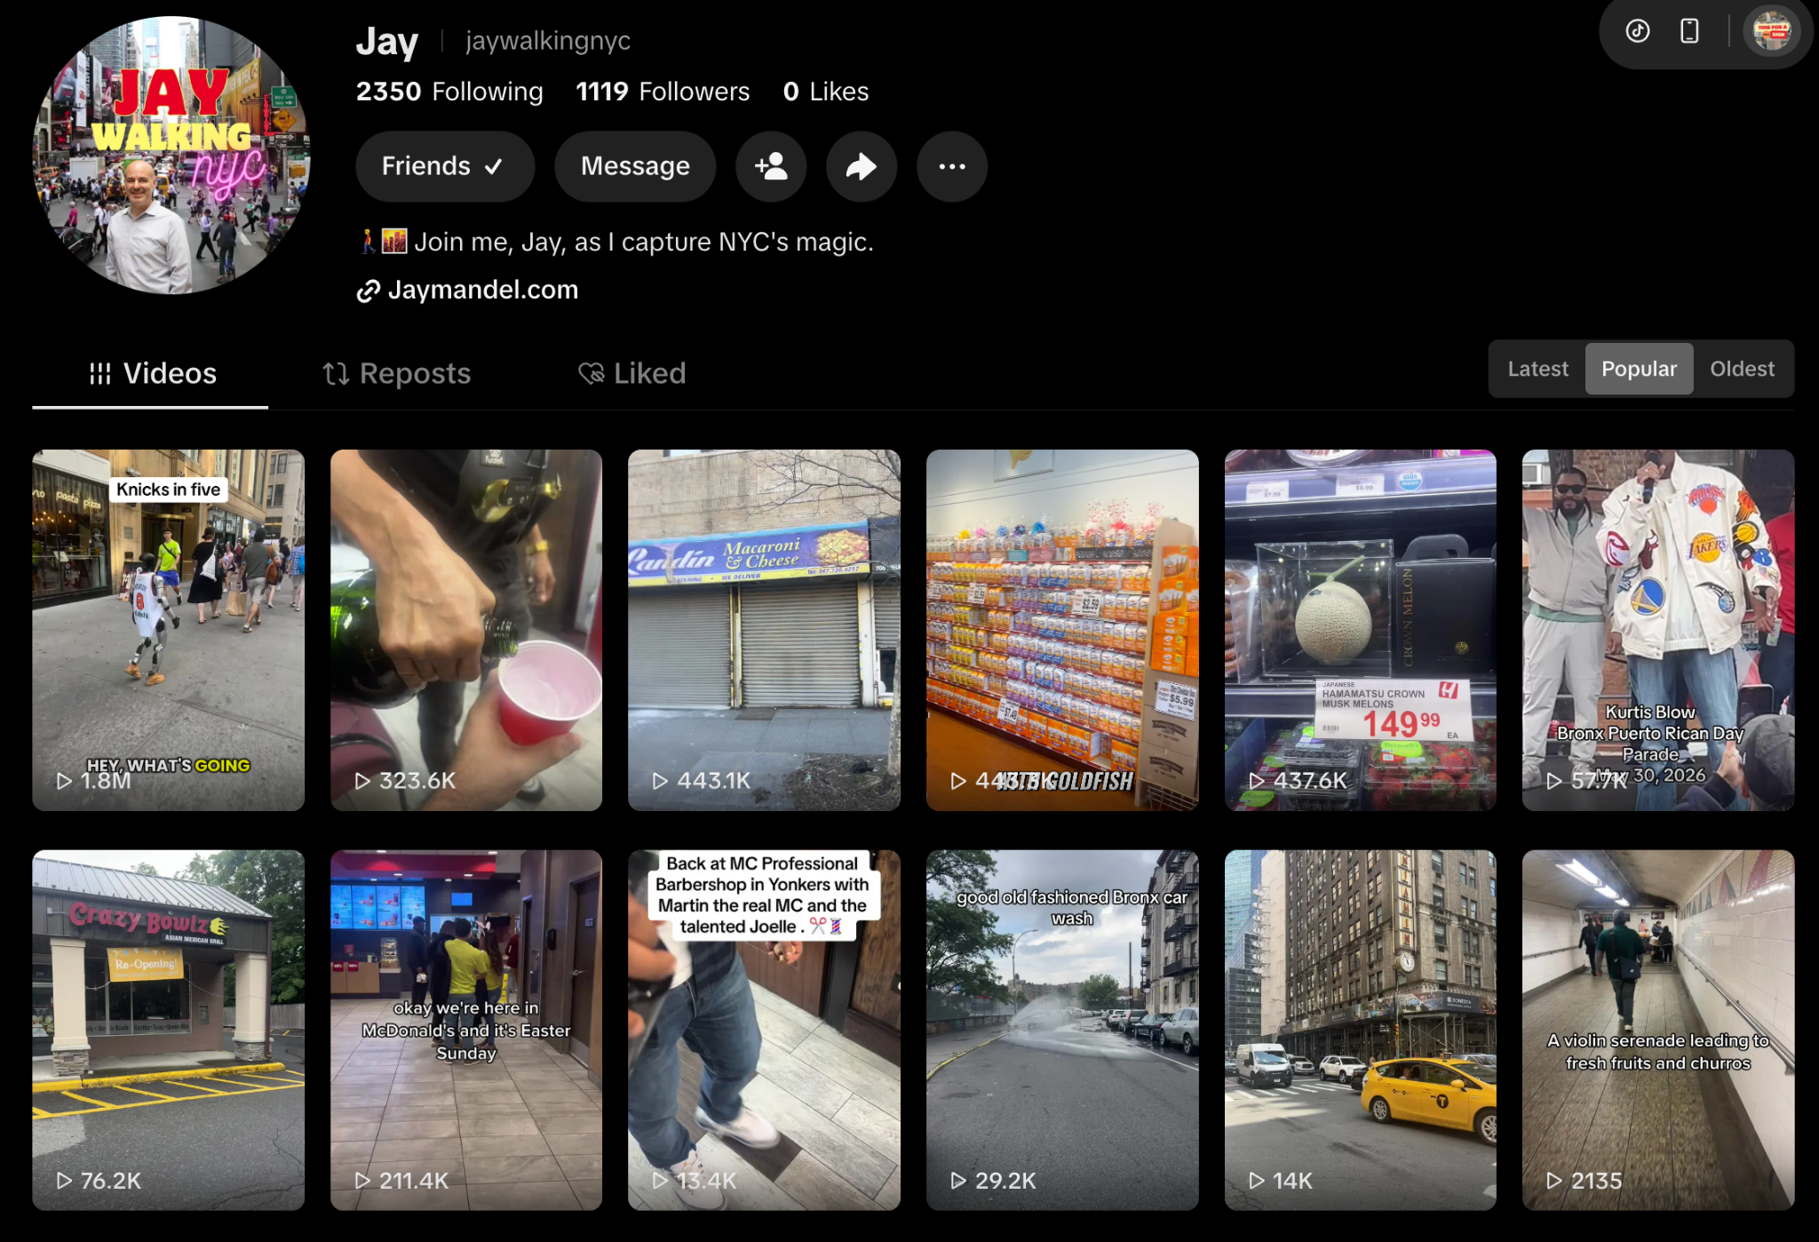The image size is (1819, 1242).
Task: Open the Macaroni & Cheese storefront video
Action: coord(764,630)
